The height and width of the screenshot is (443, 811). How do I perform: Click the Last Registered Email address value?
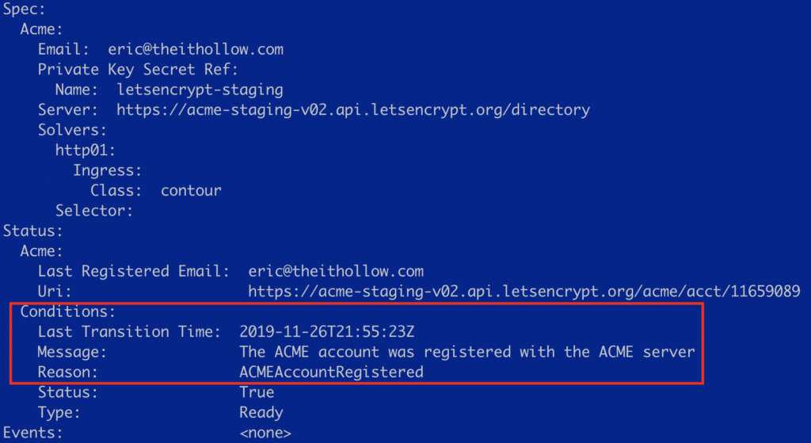tap(336, 271)
